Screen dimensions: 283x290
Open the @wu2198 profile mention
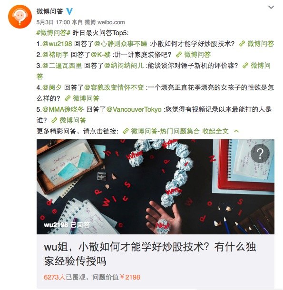tap(57, 44)
